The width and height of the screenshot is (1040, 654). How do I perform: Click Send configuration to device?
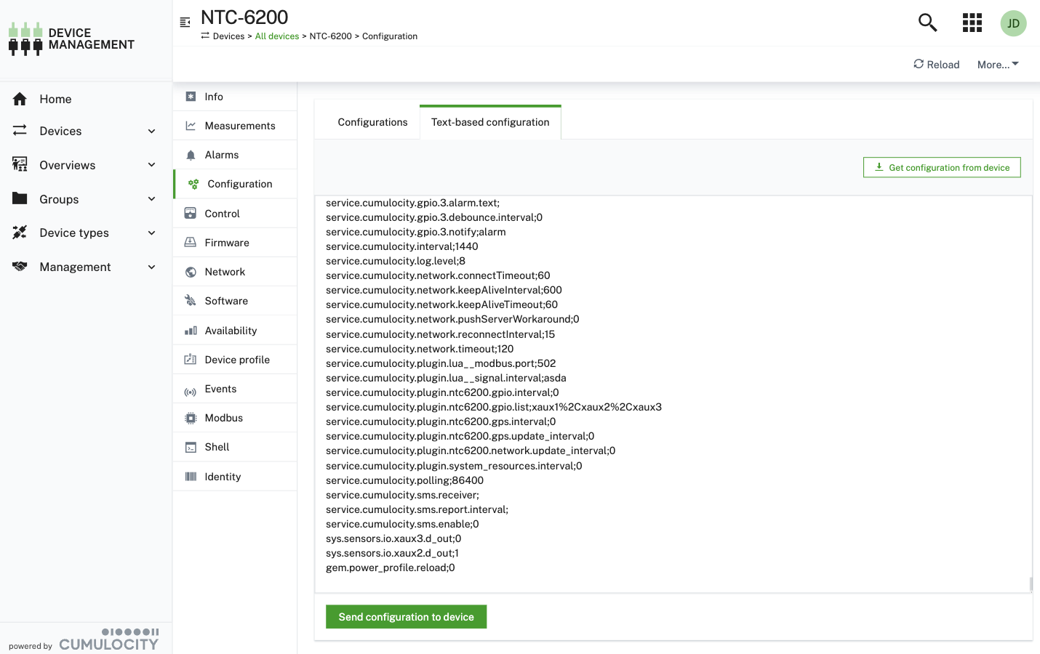pos(406,616)
